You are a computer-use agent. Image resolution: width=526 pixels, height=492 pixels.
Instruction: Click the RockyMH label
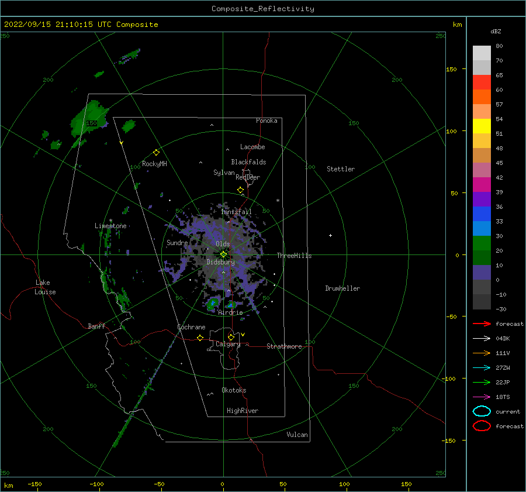point(154,164)
